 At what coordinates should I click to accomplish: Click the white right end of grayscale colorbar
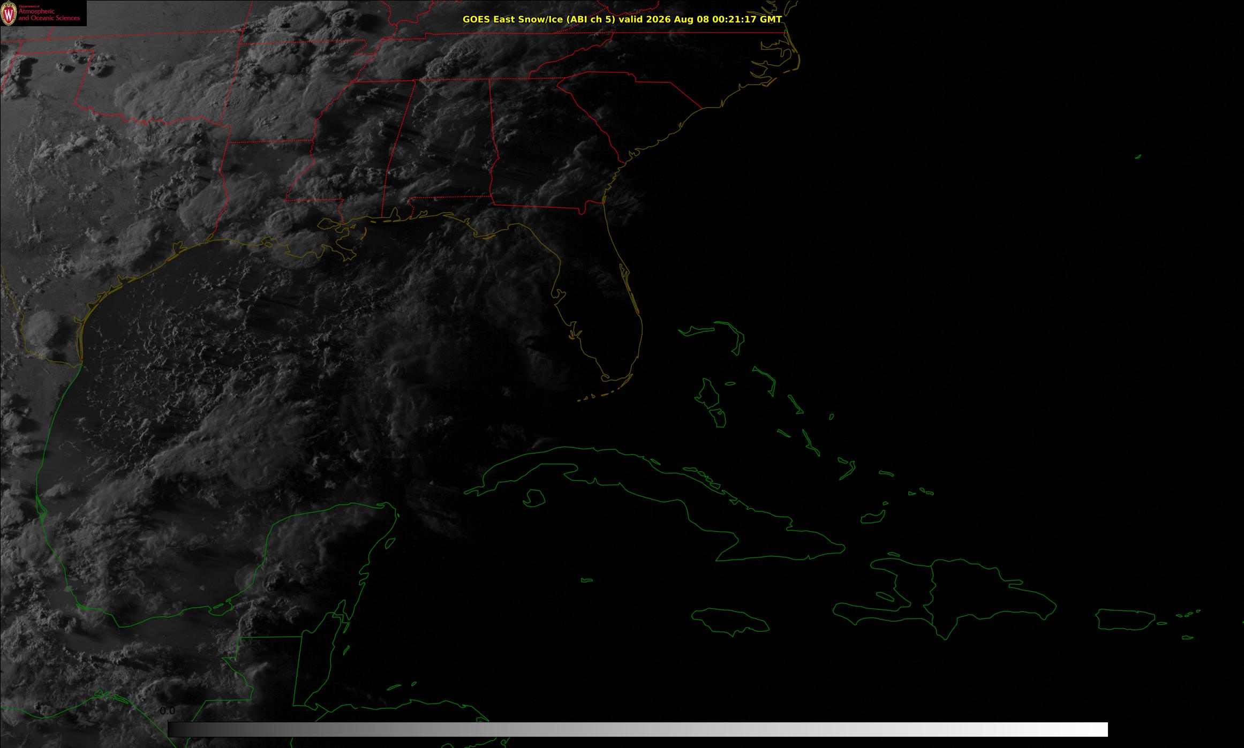[1098, 729]
